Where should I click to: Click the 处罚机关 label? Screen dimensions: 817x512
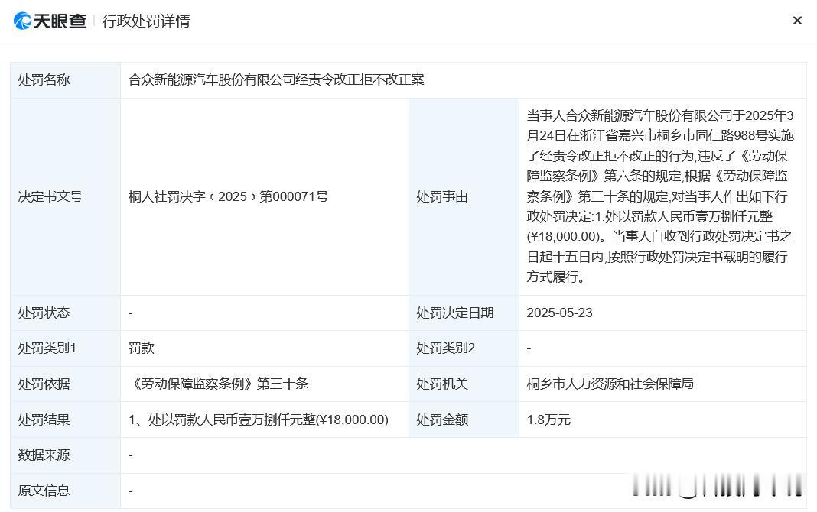coord(442,384)
